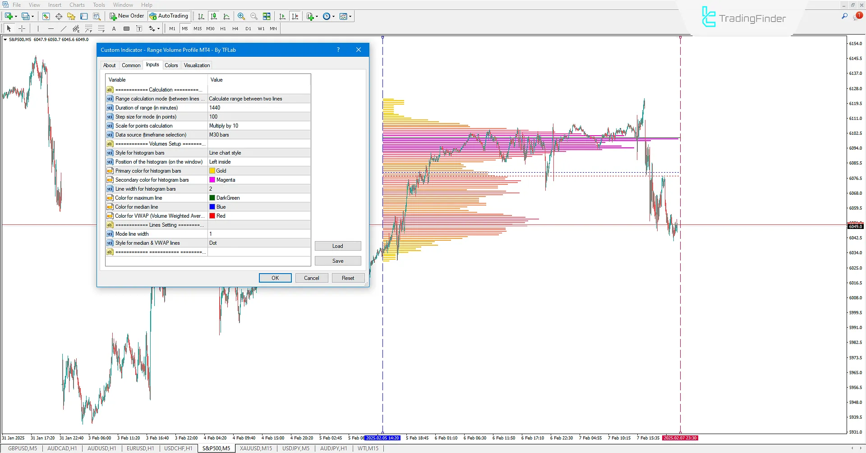Enable chart auto scroll
The width and height of the screenshot is (866, 453).
click(282, 16)
